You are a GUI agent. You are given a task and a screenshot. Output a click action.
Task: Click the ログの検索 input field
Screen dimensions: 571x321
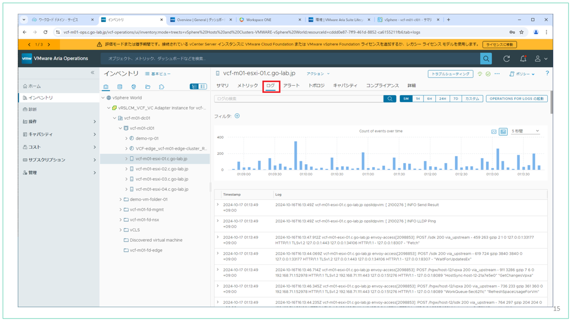point(299,98)
